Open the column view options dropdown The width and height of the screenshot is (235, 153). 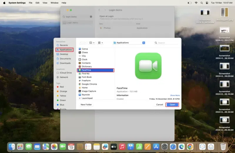point(92,43)
